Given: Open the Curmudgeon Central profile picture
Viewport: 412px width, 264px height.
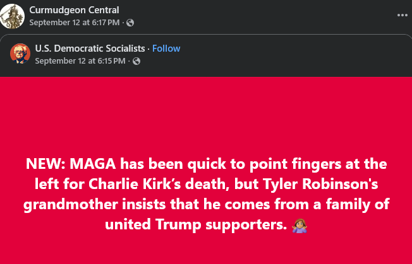Looking at the screenshot, I should (x=12, y=16).
